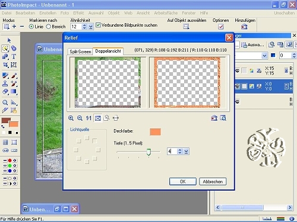Click the add-to-selection plus Modus icon

pyautogui.click(x=14, y=27)
